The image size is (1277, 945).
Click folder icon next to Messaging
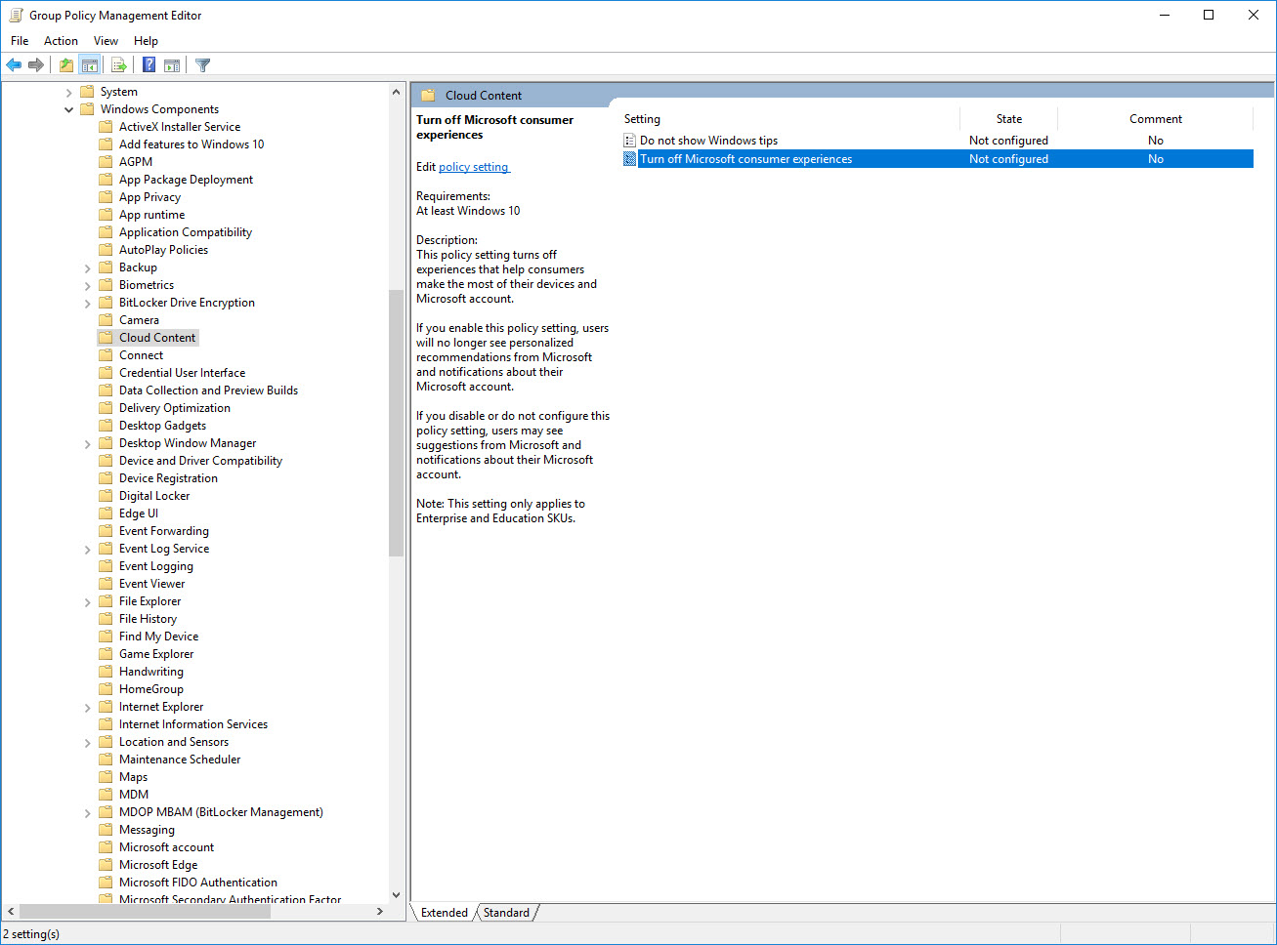(106, 830)
